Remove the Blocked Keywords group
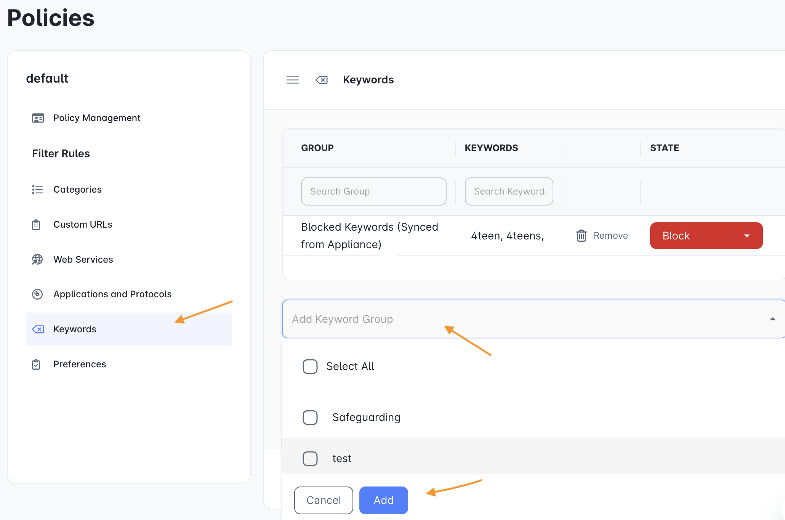 click(602, 236)
